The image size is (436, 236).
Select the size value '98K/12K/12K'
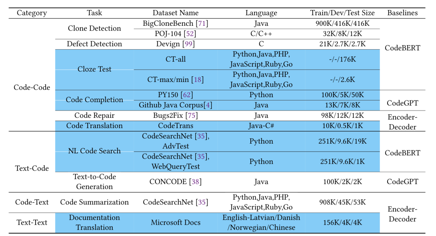pos(342,115)
